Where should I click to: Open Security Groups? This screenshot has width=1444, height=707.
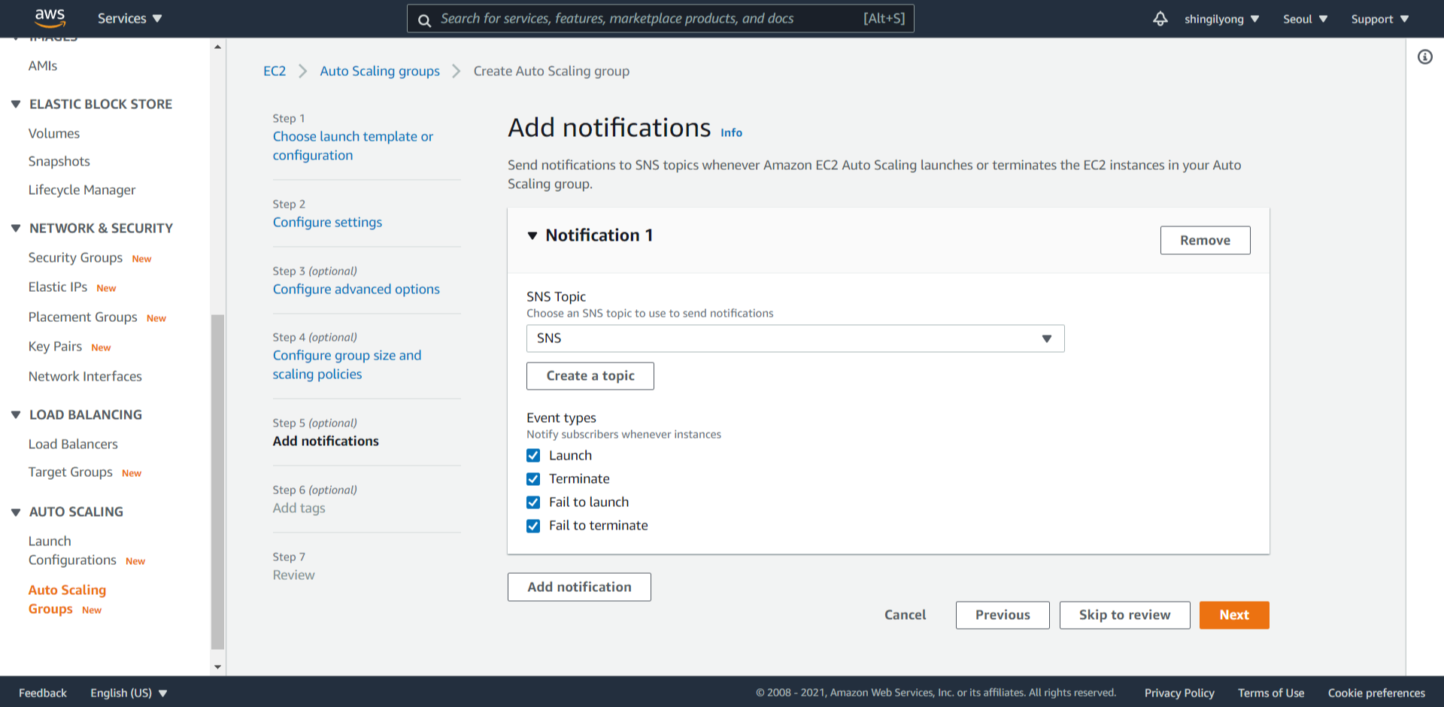pos(75,258)
